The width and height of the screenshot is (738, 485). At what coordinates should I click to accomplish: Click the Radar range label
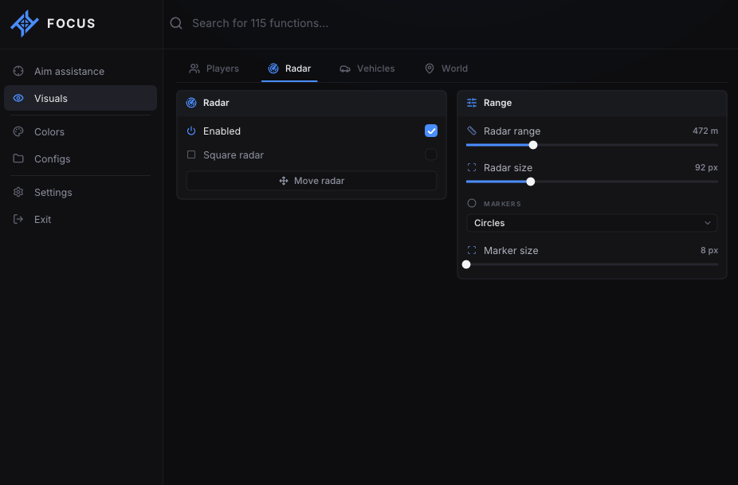point(512,131)
